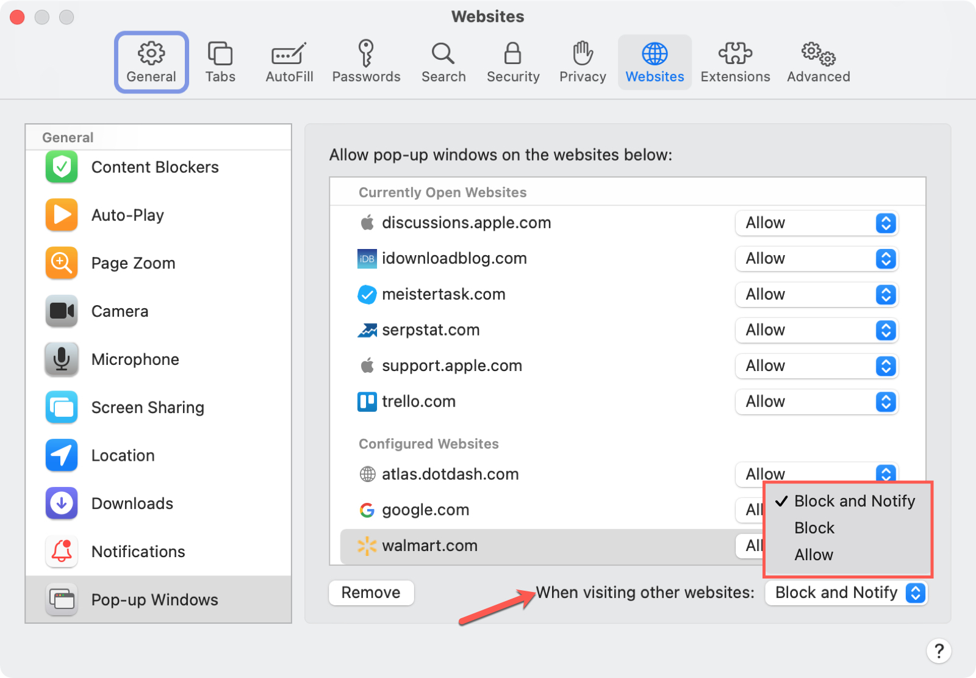The width and height of the screenshot is (976, 678).
Task: Click the atlas.dotdash.com globe favicon
Action: click(x=367, y=474)
